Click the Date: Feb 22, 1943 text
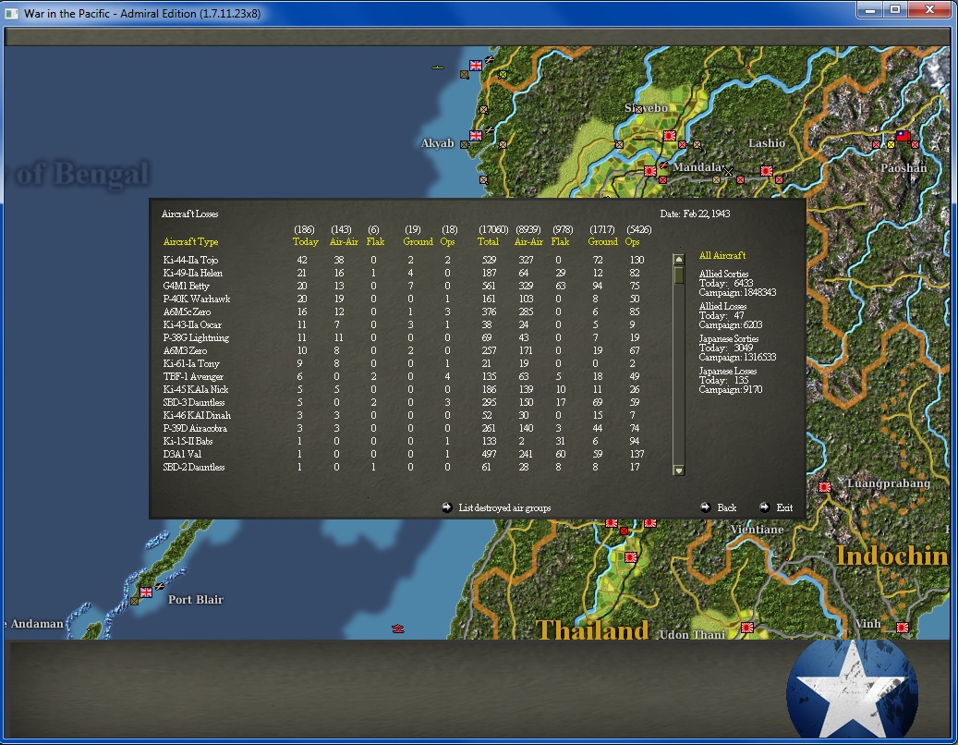Viewport: 958px width, 745px height. [x=695, y=214]
